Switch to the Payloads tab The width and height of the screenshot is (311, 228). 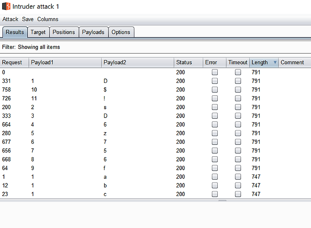click(x=93, y=32)
